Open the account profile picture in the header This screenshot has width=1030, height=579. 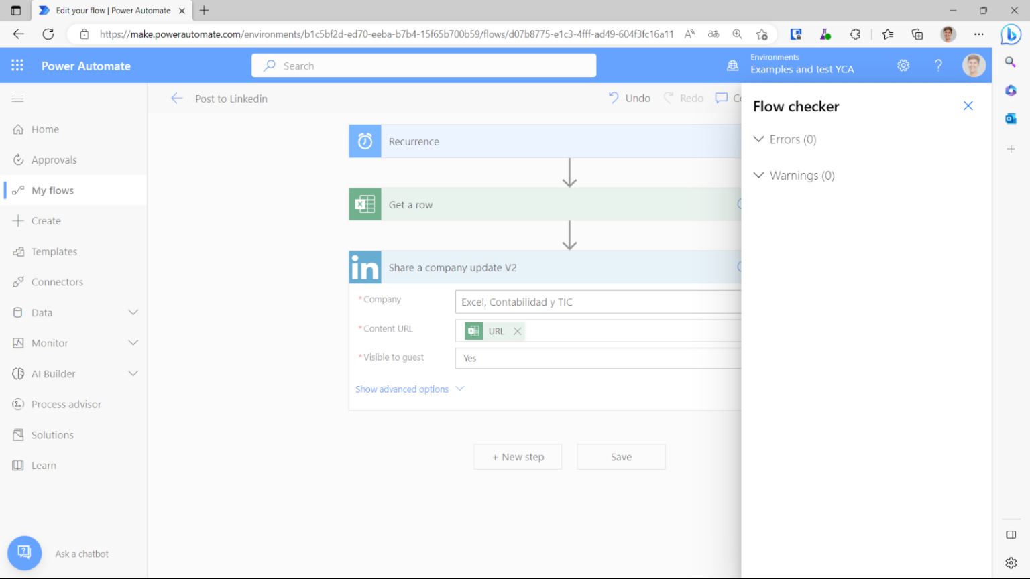point(974,66)
